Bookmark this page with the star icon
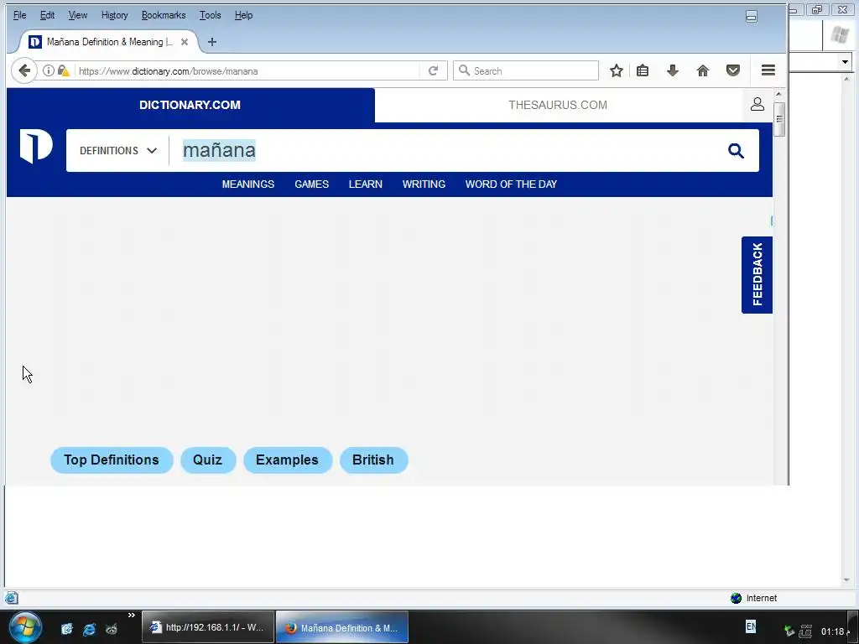859x644 pixels. (617, 70)
